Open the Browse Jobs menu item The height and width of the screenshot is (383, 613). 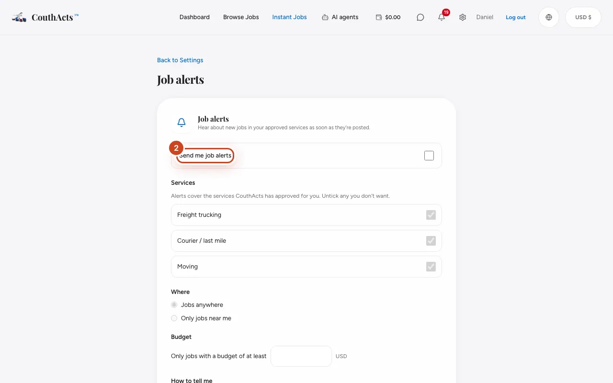point(241,17)
